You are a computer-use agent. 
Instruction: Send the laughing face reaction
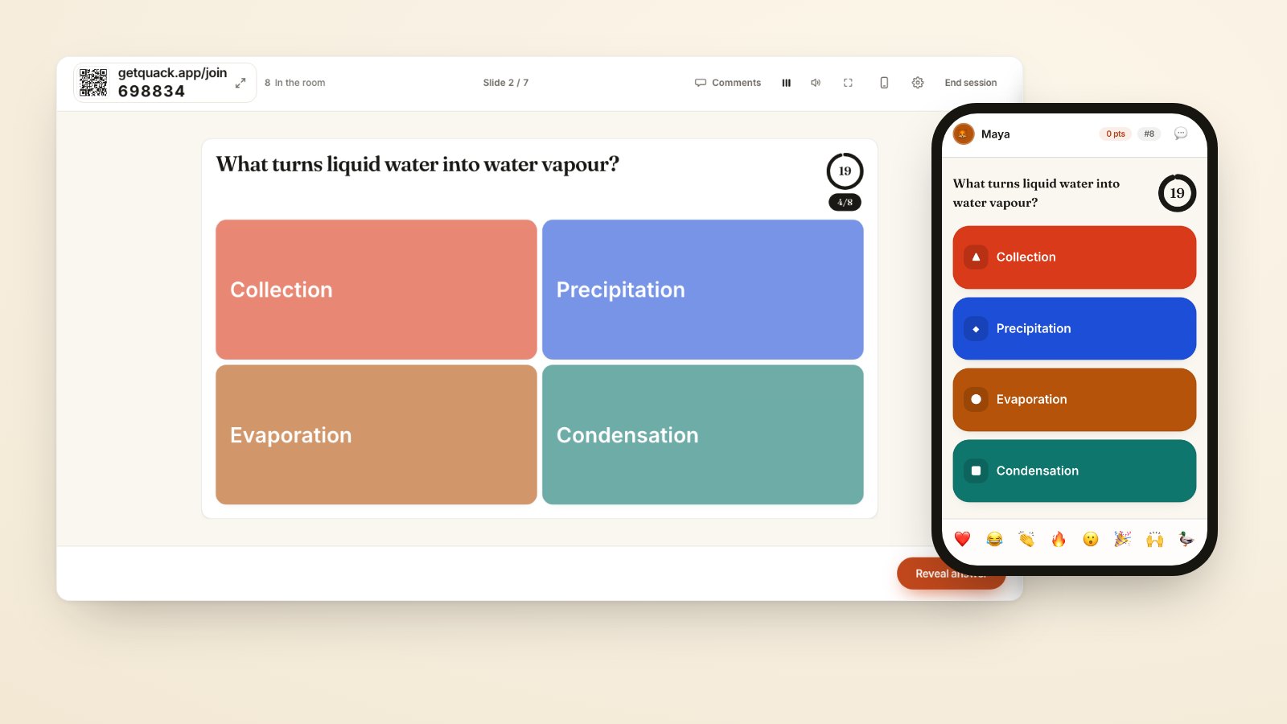(x=994, y=539)
